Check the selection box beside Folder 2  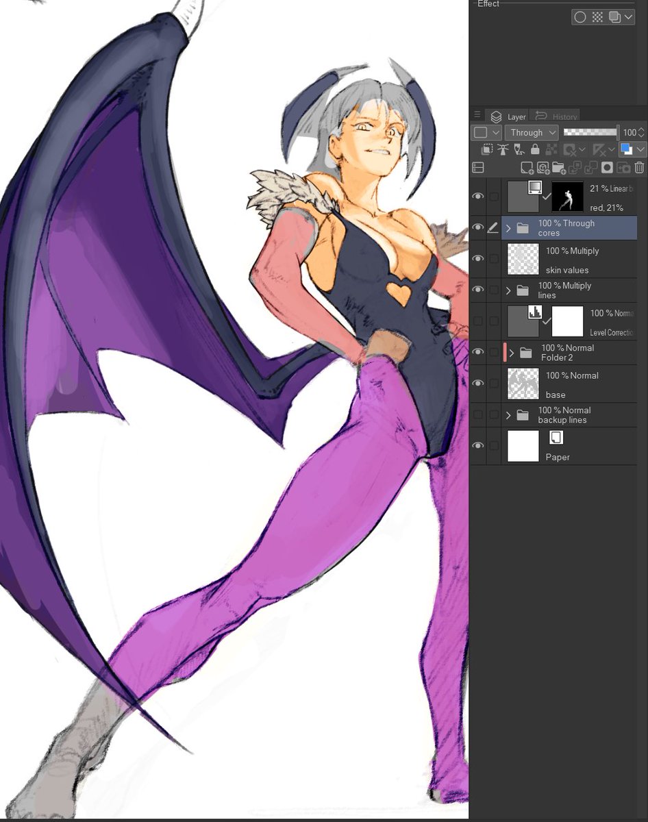click(494, 352)
